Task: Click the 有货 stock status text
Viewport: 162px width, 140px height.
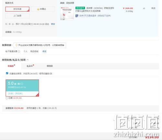Action: pos(153,8)
